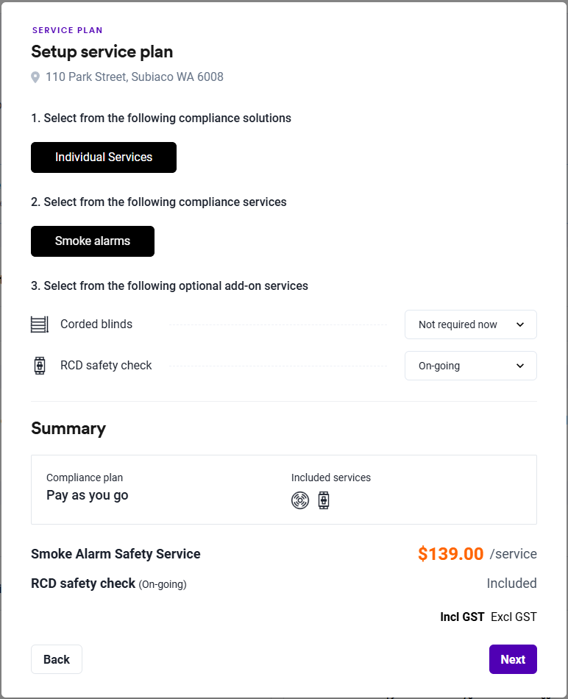Click the RCD safety check icon
Image resolution: width=568 pixels, height=699 pixels.
(x=40, y=366)
